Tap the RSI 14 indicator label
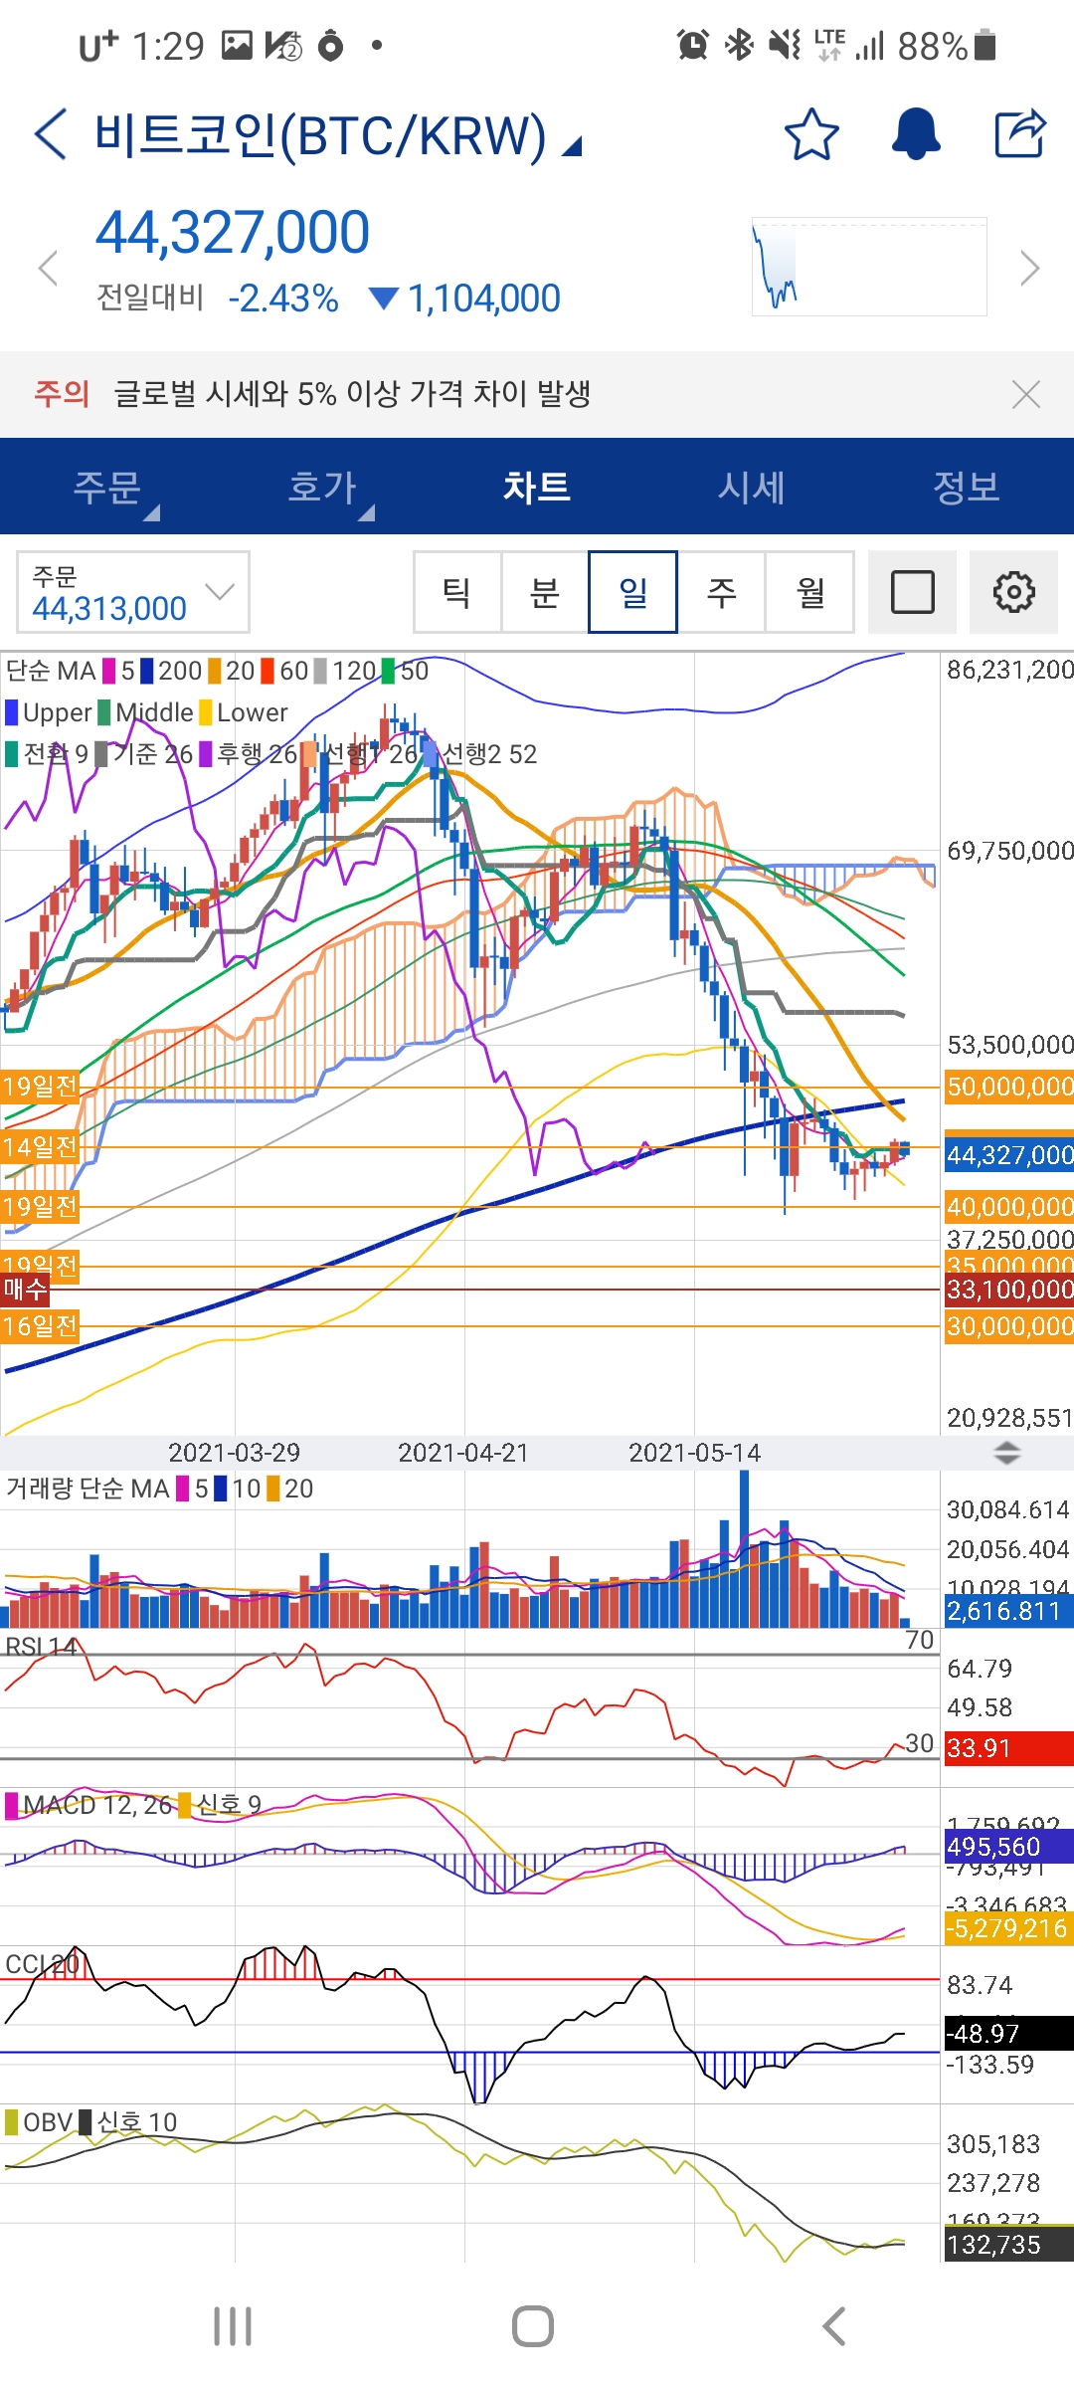1074x2388 pixels. (41, 1647)
